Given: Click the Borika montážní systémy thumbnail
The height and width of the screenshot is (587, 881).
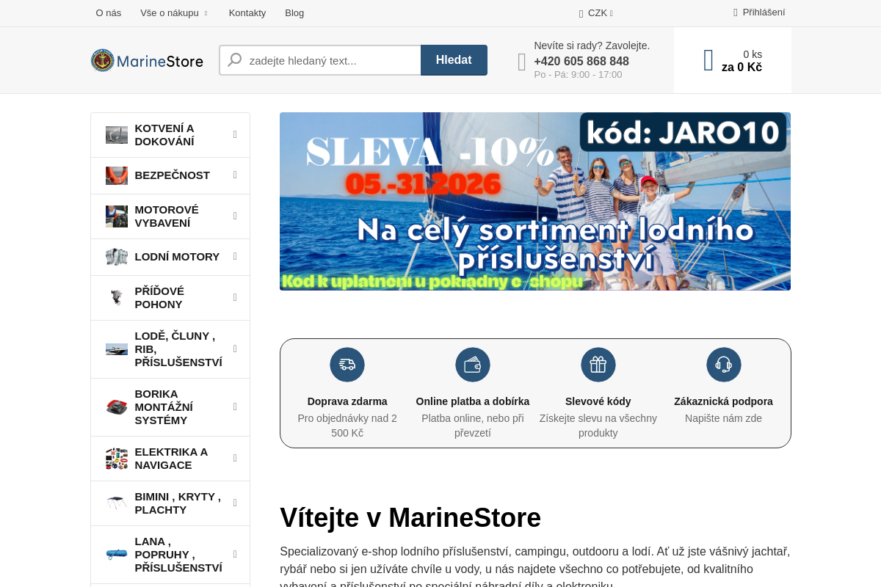Looking at the screenshot, I should (x=117, y=407).
